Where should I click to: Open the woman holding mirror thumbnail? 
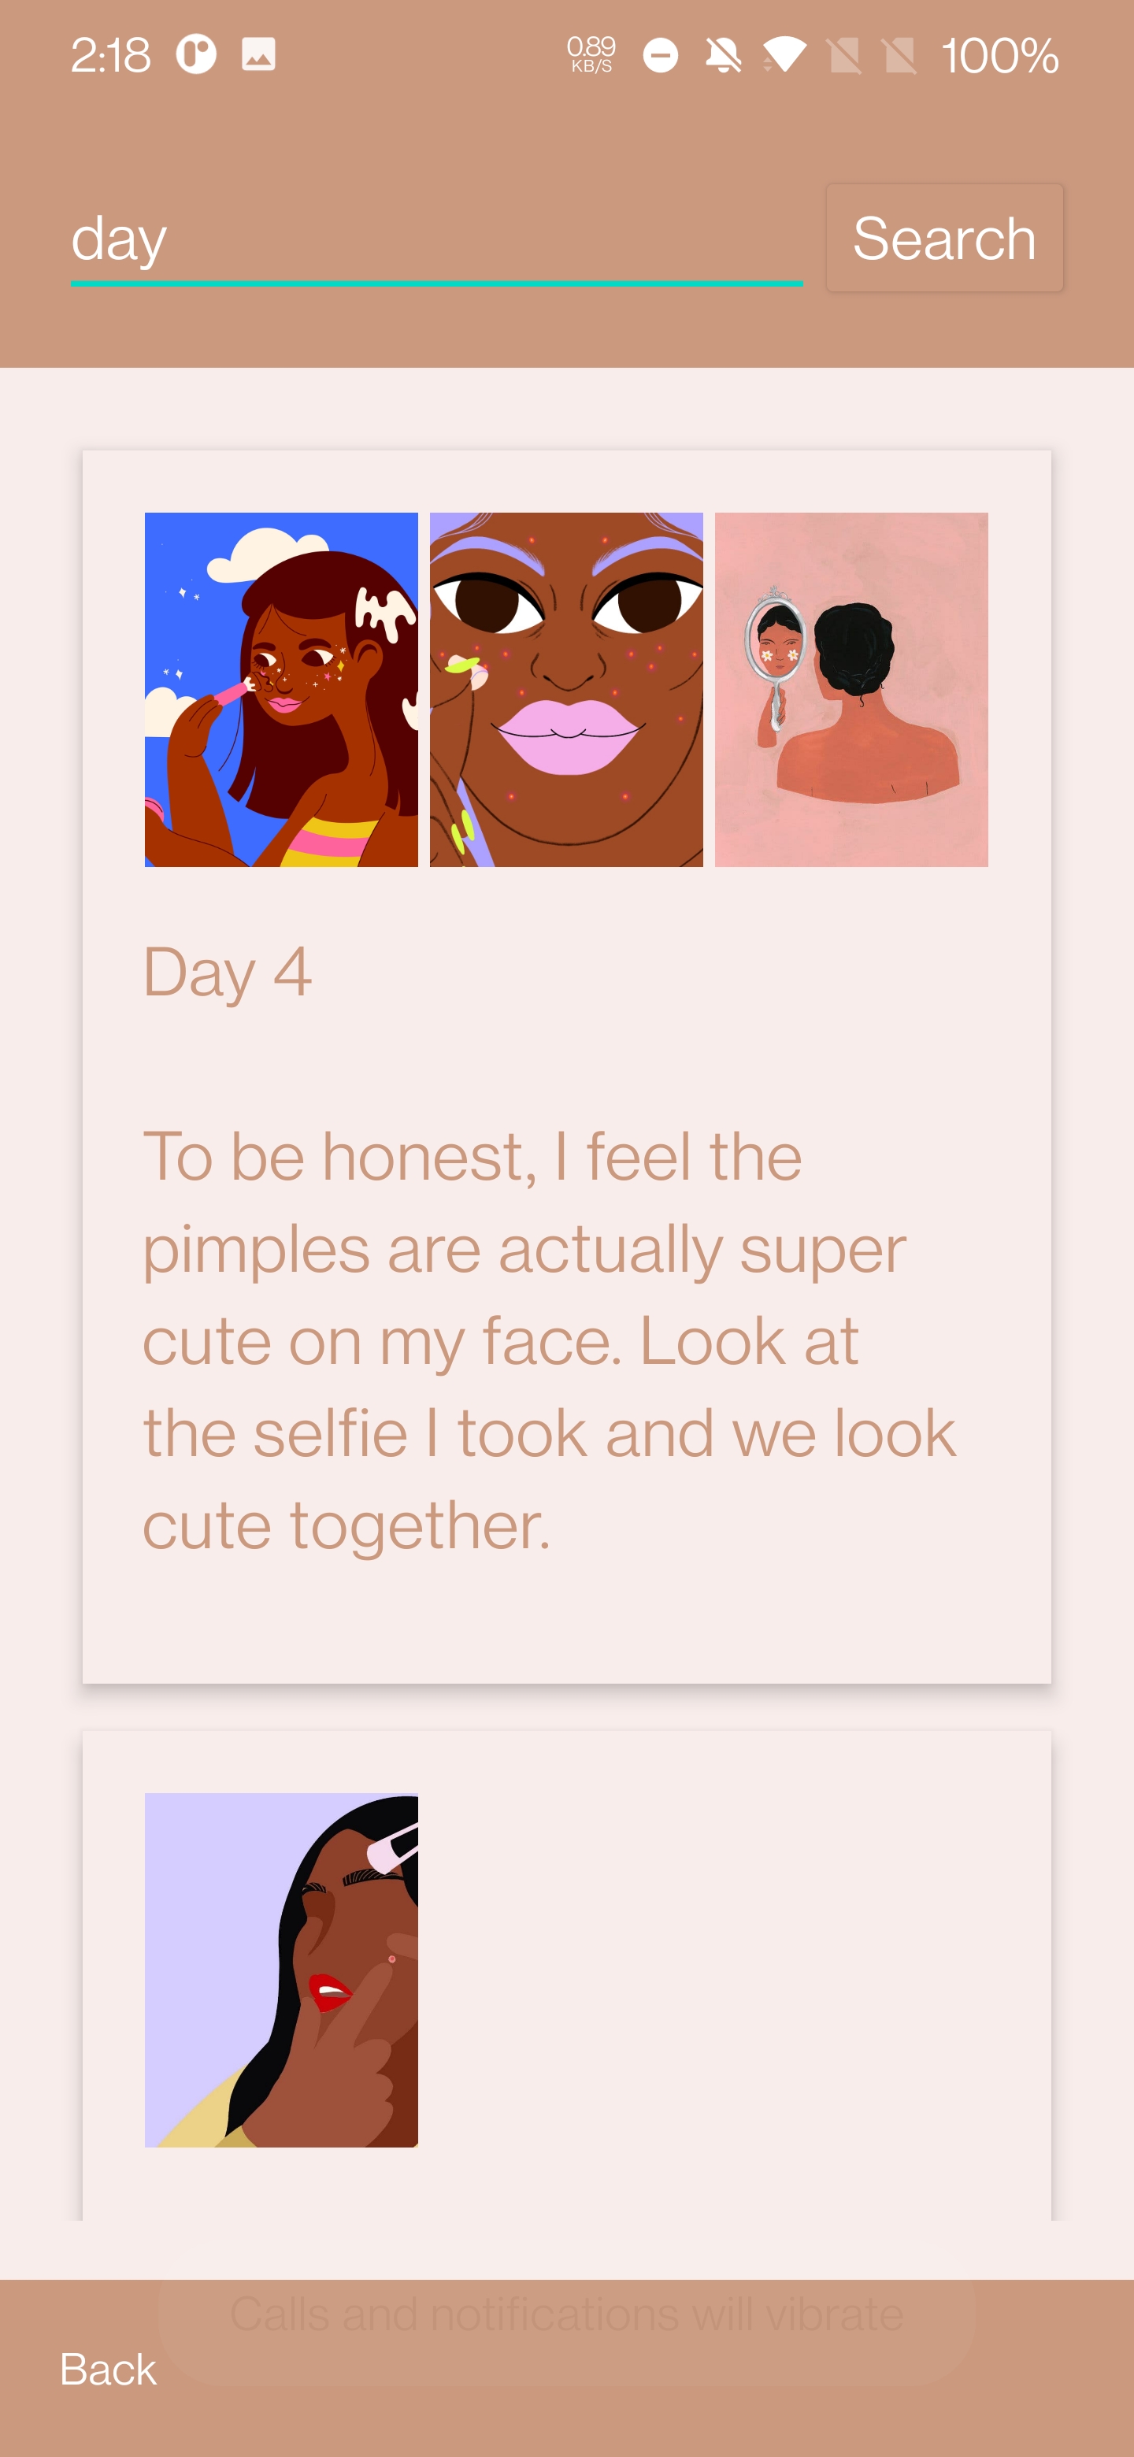click(850, 690)
